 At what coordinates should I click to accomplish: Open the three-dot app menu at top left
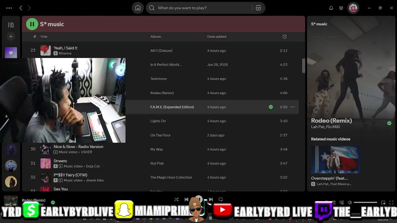[9, 8]
